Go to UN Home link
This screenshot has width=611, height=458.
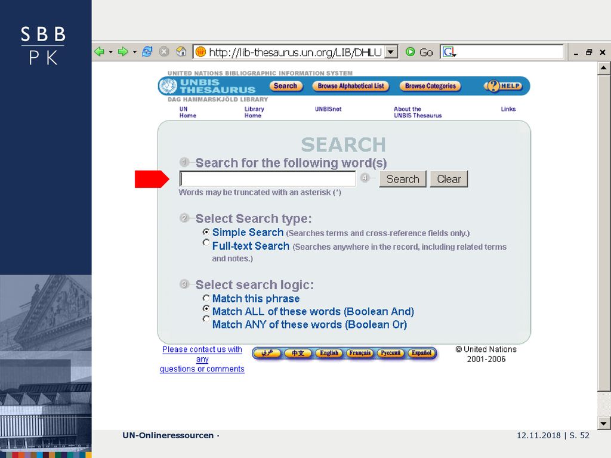point(188,112)
